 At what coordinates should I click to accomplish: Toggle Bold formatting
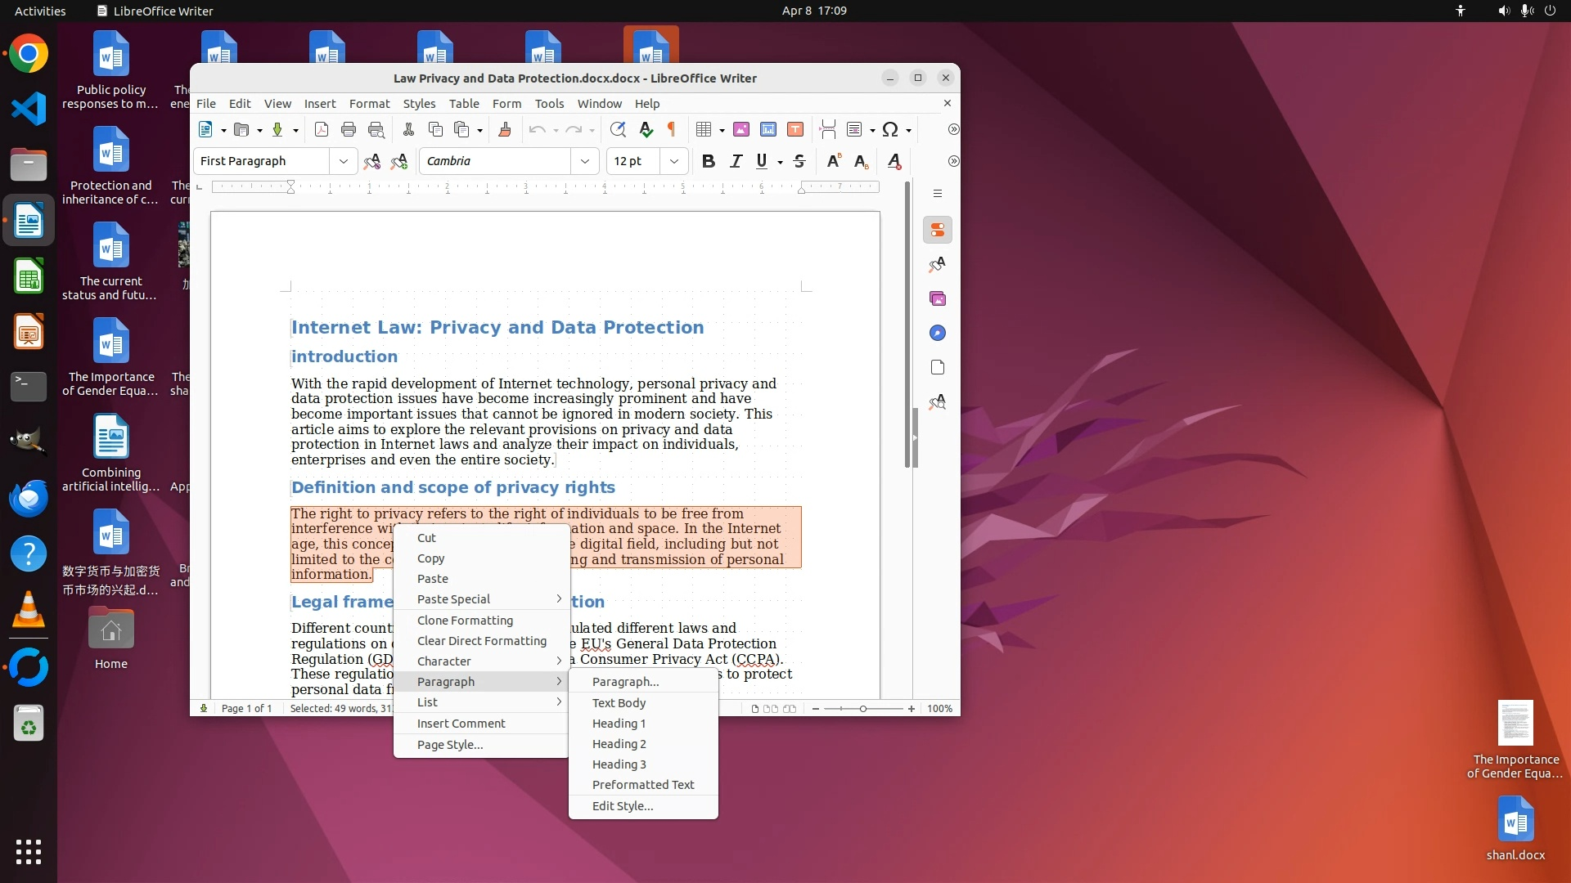click(x=709, y=161)
